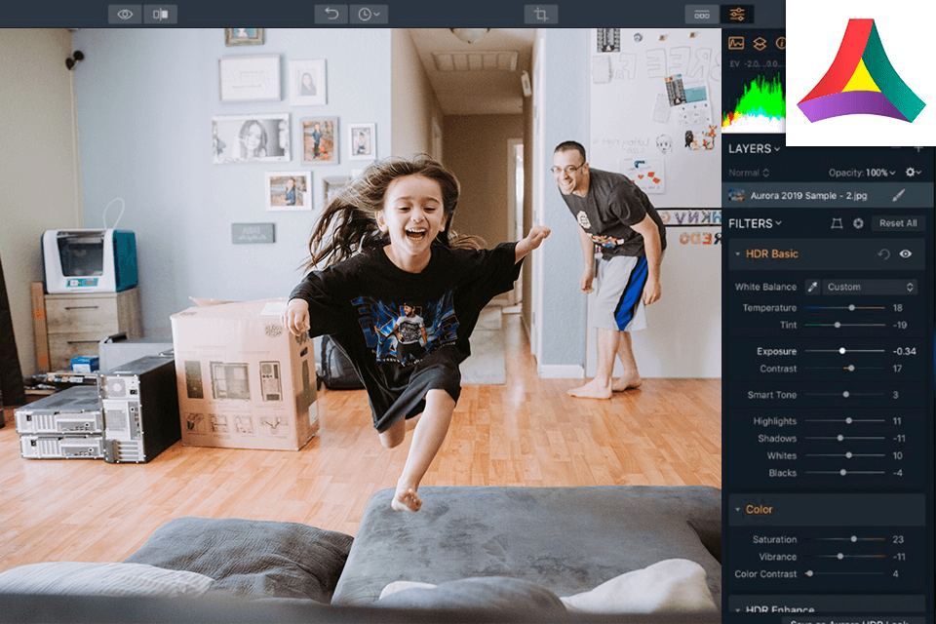Collapse the Color filter group
936x624 pixels.
[738, 510]
